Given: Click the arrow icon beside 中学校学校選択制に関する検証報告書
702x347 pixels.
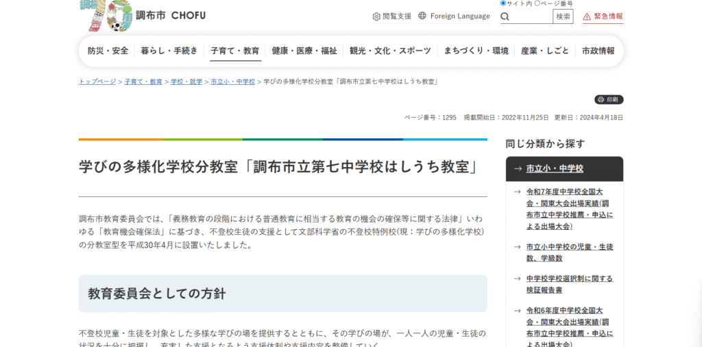Looking at the screenshot, I should (x=517, y=279).
